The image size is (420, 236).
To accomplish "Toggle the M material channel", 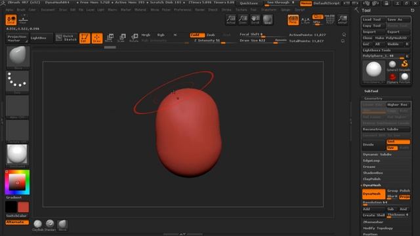I will tap(175, 35).
